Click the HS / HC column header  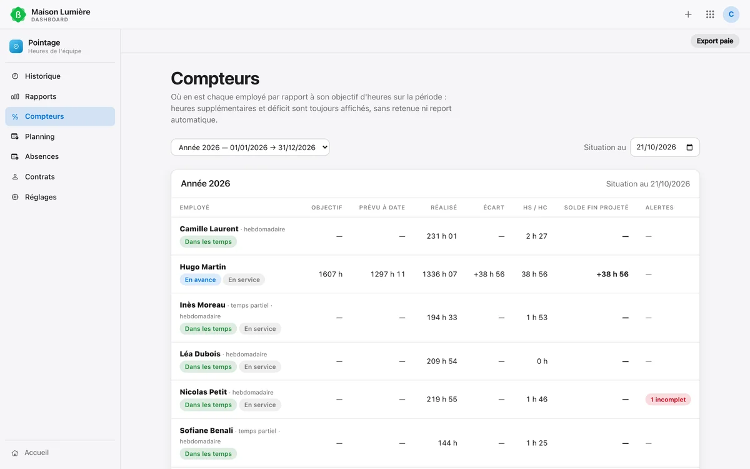click(535, 208)
